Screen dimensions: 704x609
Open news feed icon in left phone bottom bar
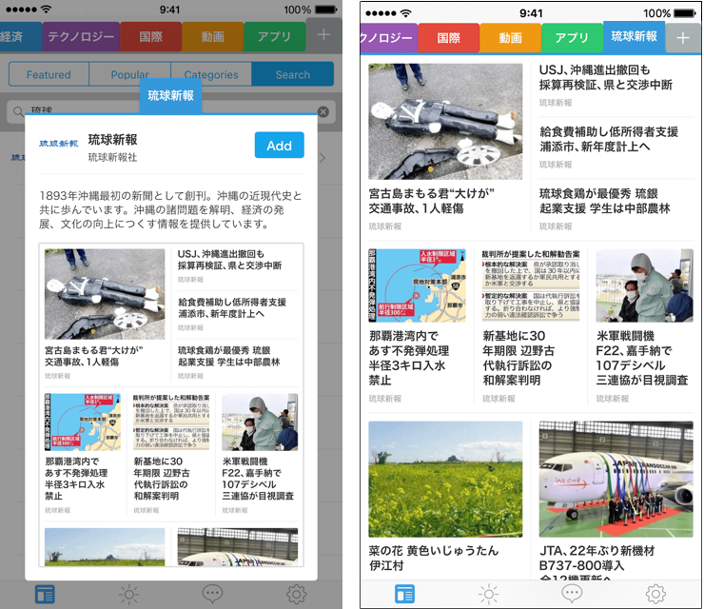[45, 594]
